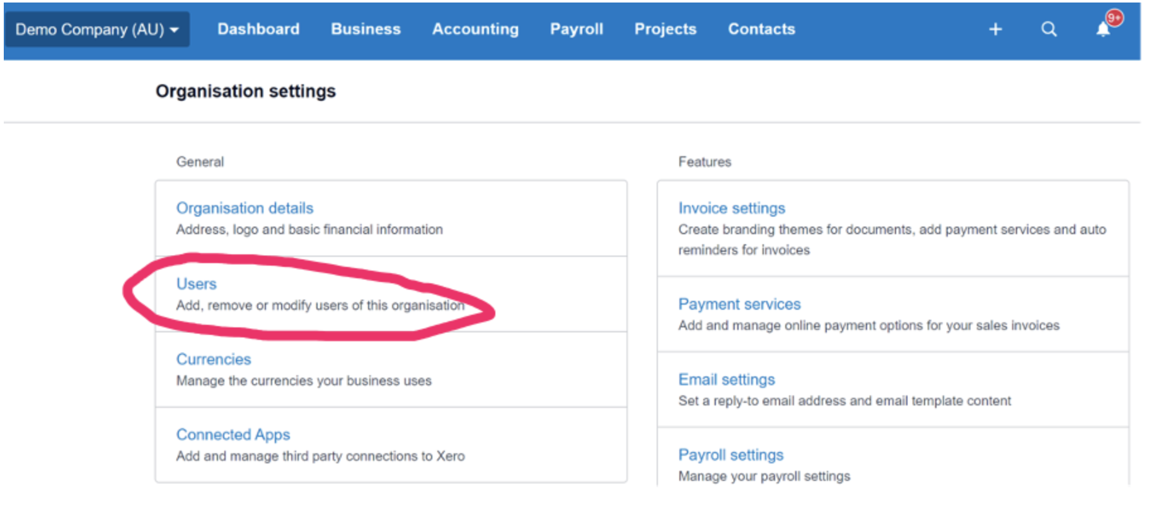Open search with the magnifier icon

coord(1049,30)
